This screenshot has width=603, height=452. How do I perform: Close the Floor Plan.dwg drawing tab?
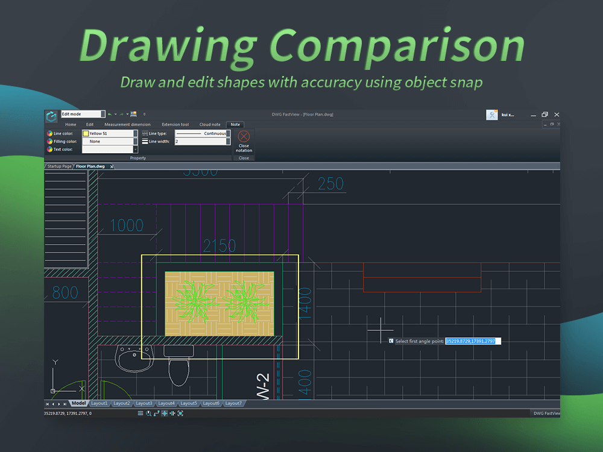112,166
